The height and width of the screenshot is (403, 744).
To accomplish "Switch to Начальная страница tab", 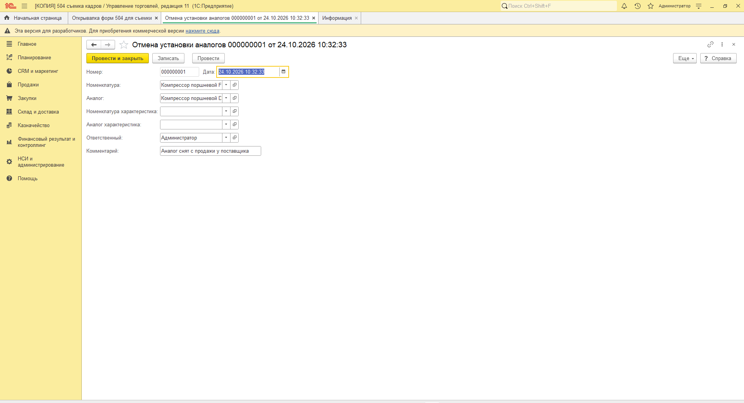I will [x=33, y=18].
